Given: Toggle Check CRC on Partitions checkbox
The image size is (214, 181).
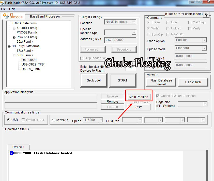Looking at the screenshot, I should coord(158,96).
